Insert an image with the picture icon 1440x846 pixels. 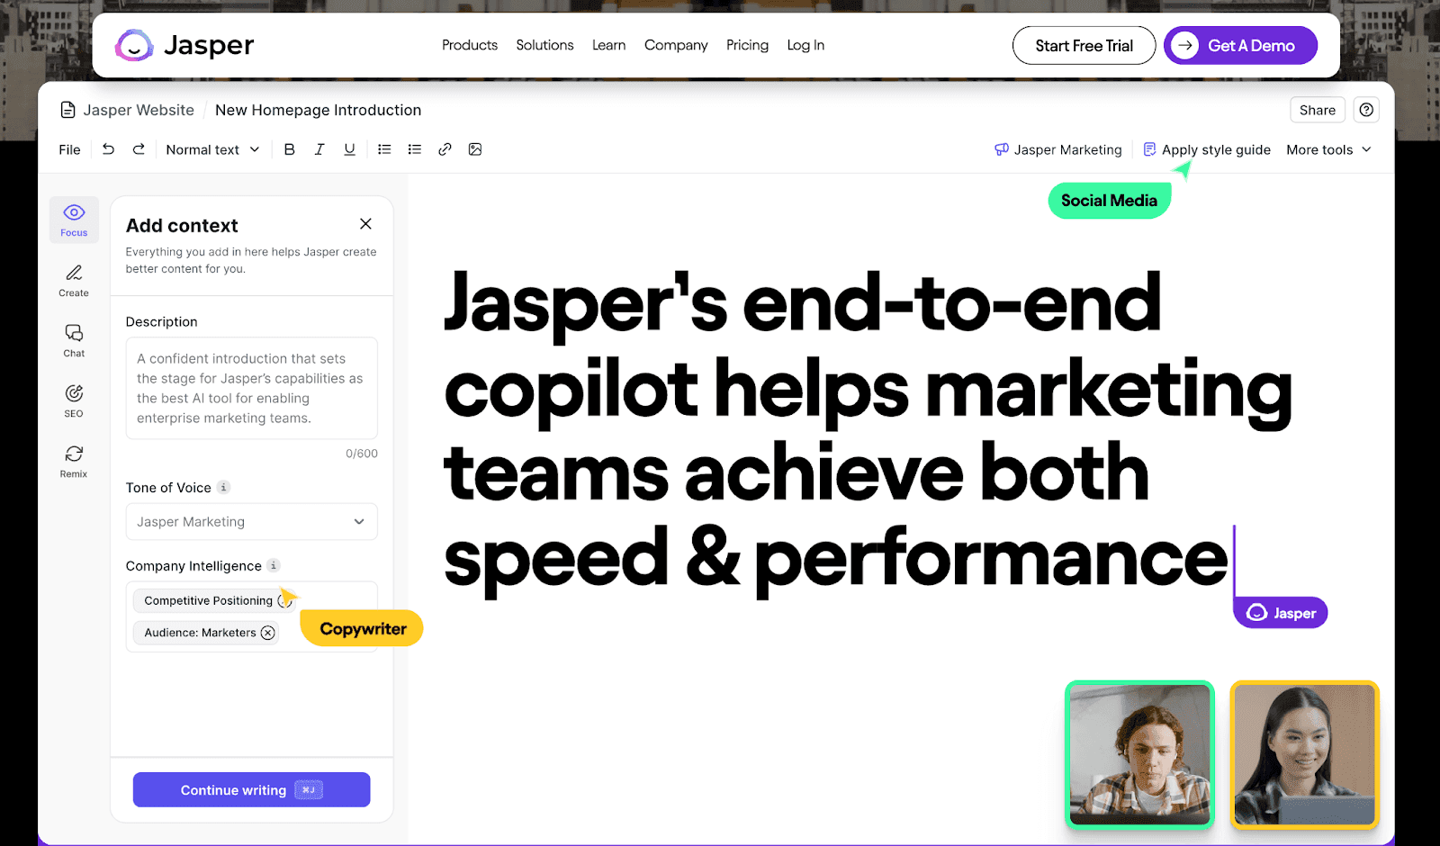pos(475,149)
